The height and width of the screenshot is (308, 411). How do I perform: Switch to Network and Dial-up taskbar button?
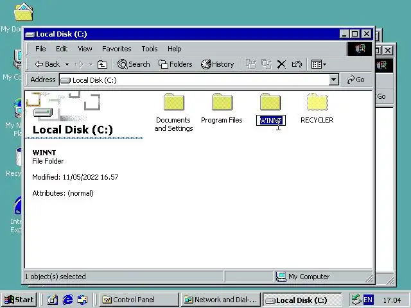(221, 300)
